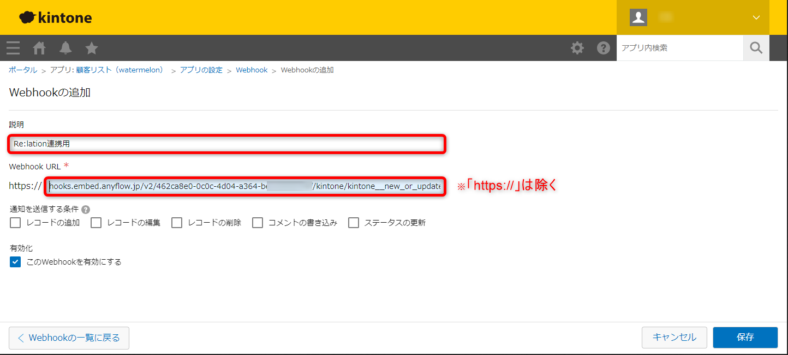Expand the user account dropdown

coord(756,17)
